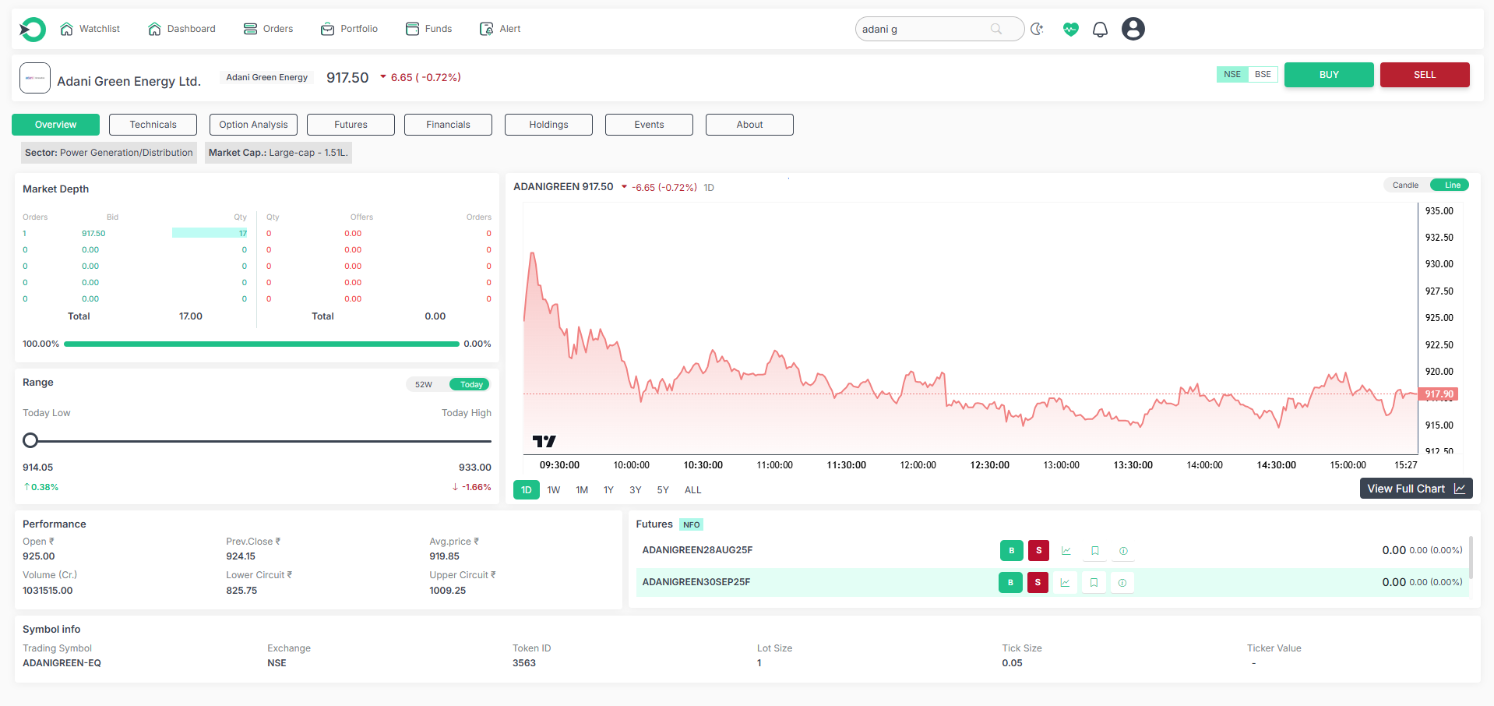Select the 3Y chart timeframe
The height and width of the screenshot is (706, 1494).
(x=636, y=490)
